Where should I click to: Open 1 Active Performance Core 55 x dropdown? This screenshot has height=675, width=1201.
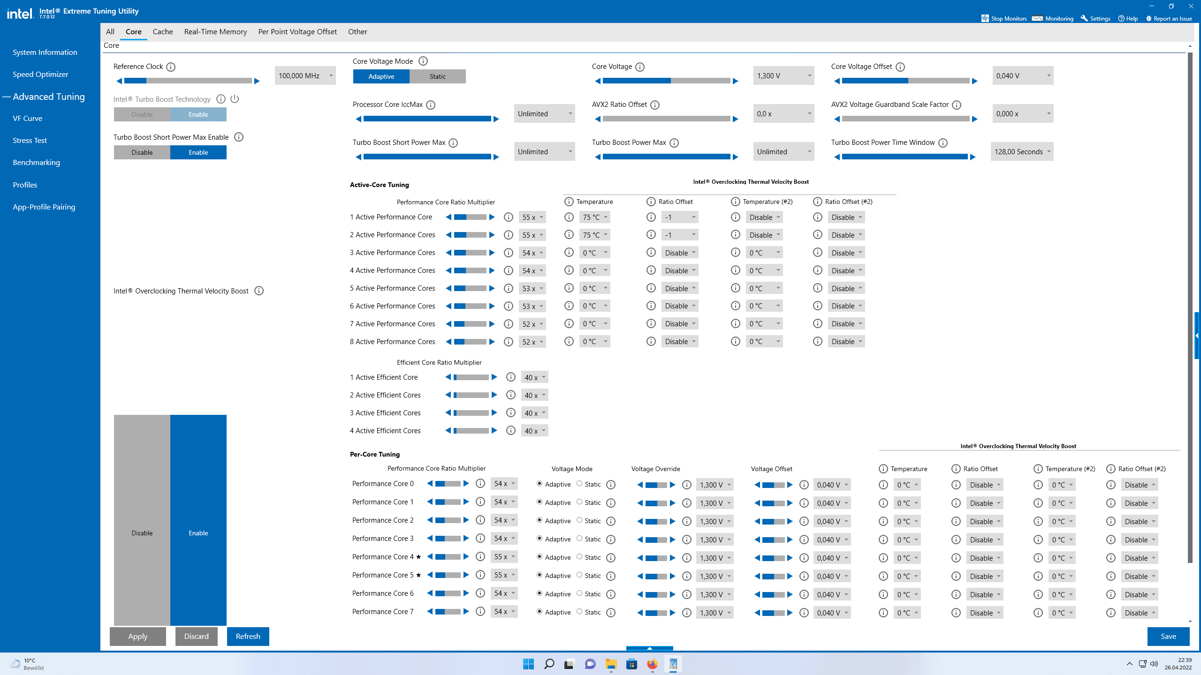point(532,217)
